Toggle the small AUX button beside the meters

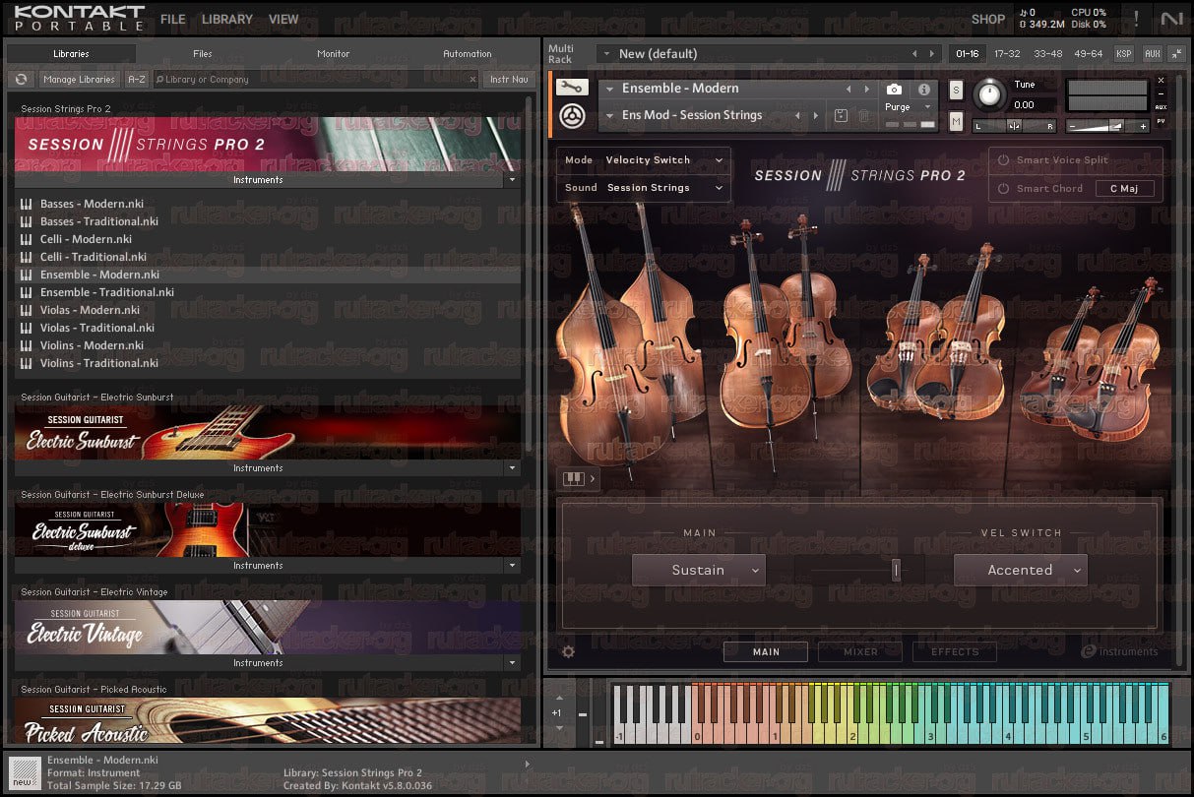(1161, 107)
